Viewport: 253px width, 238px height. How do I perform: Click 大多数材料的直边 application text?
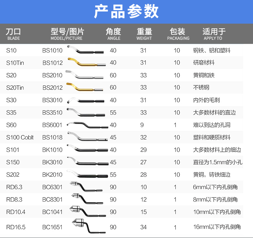point(215,112)
